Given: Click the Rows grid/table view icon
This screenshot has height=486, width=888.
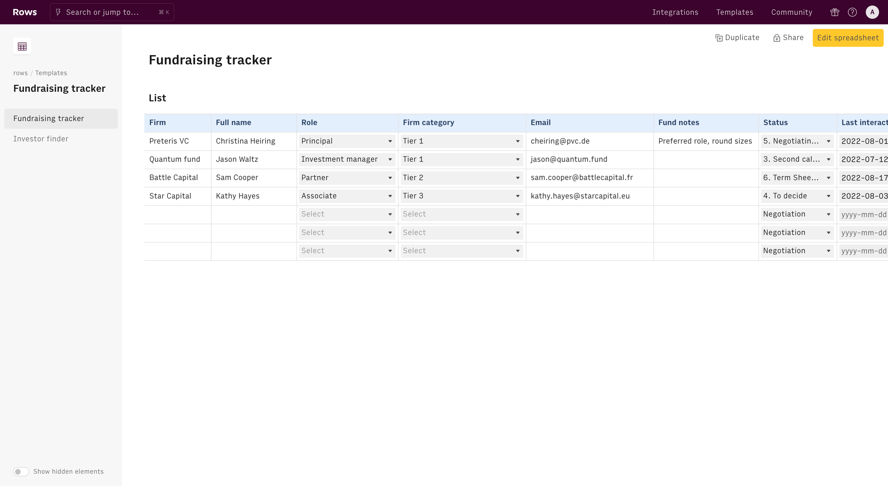Looking at the screenshot, I should (x=22, y=46).
